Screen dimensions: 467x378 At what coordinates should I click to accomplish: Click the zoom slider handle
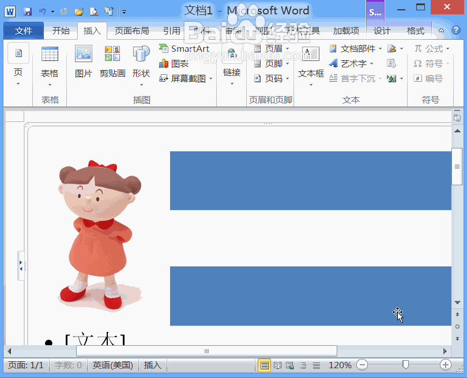(406, 365)
